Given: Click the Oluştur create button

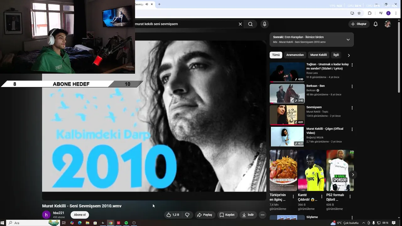Looking at the screenshot, I should point(359,24).
